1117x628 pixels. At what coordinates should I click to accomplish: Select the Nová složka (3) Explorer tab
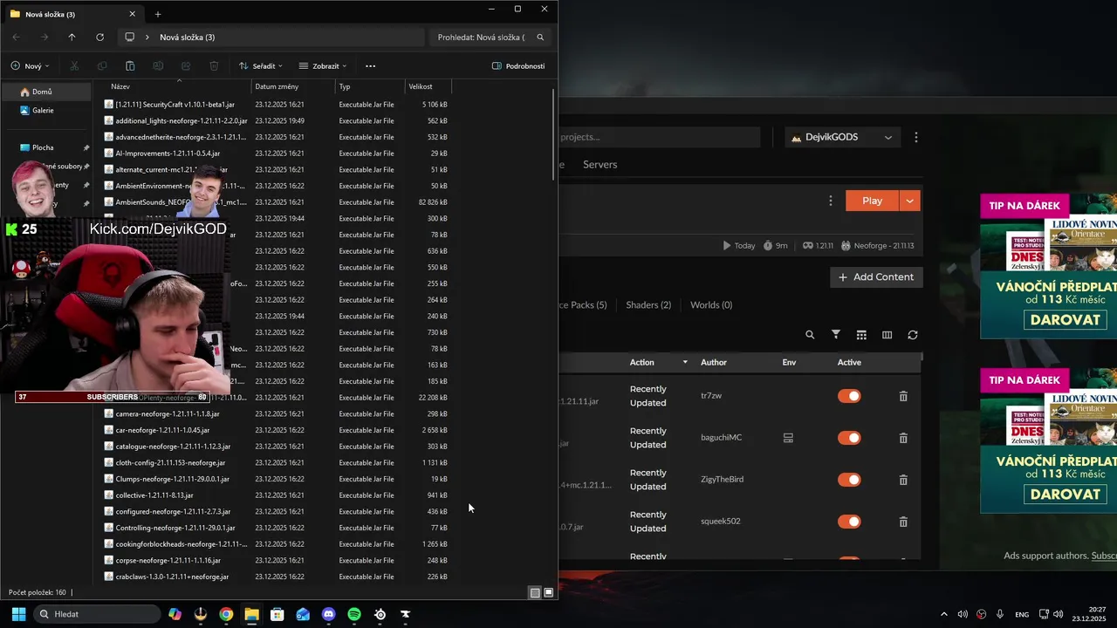click(x=72, y=14)
